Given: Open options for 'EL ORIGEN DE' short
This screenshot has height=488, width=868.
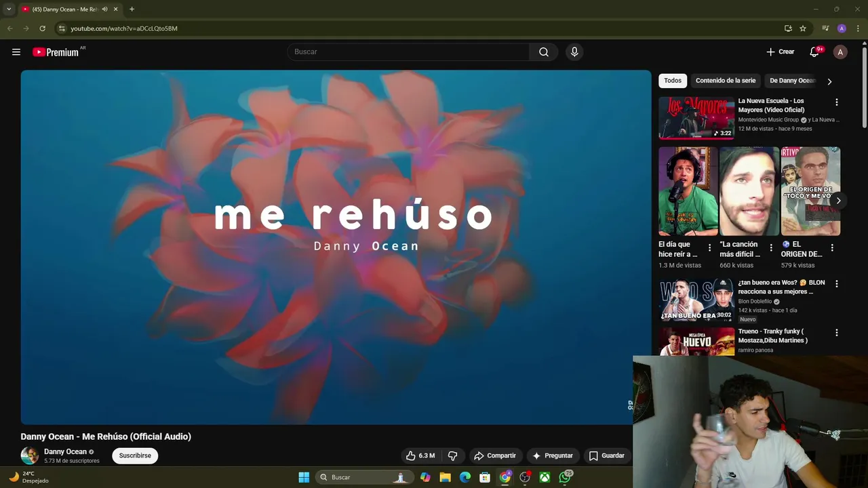Looking at the screenshot, I should coord(832,247).
